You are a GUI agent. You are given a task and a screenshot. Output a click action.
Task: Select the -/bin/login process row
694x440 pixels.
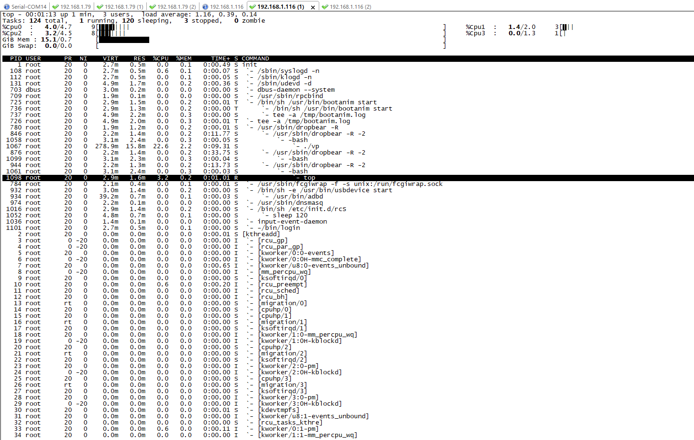click(348, 228)
